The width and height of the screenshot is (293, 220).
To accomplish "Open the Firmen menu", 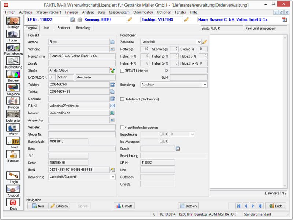I will point(10,12).
